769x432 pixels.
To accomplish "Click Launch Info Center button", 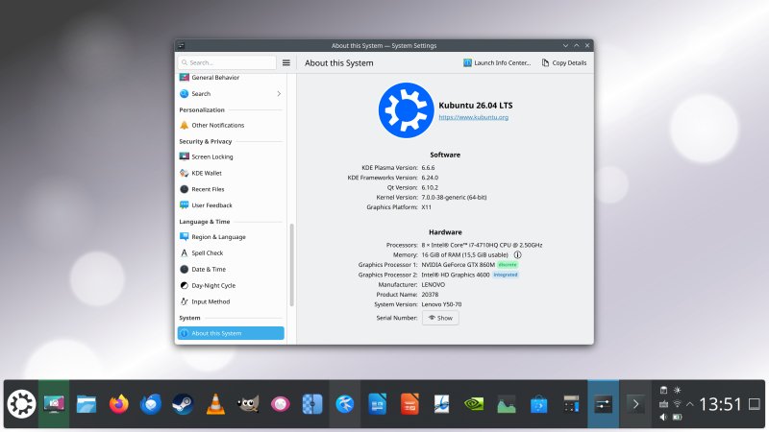I will (x=497, y=62).
